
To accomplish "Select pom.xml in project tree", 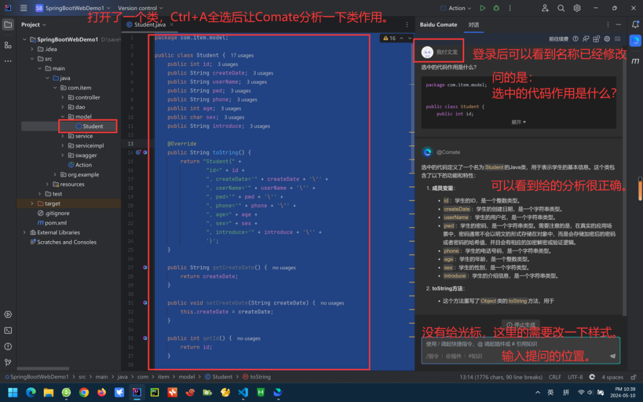I will point(52,223).
